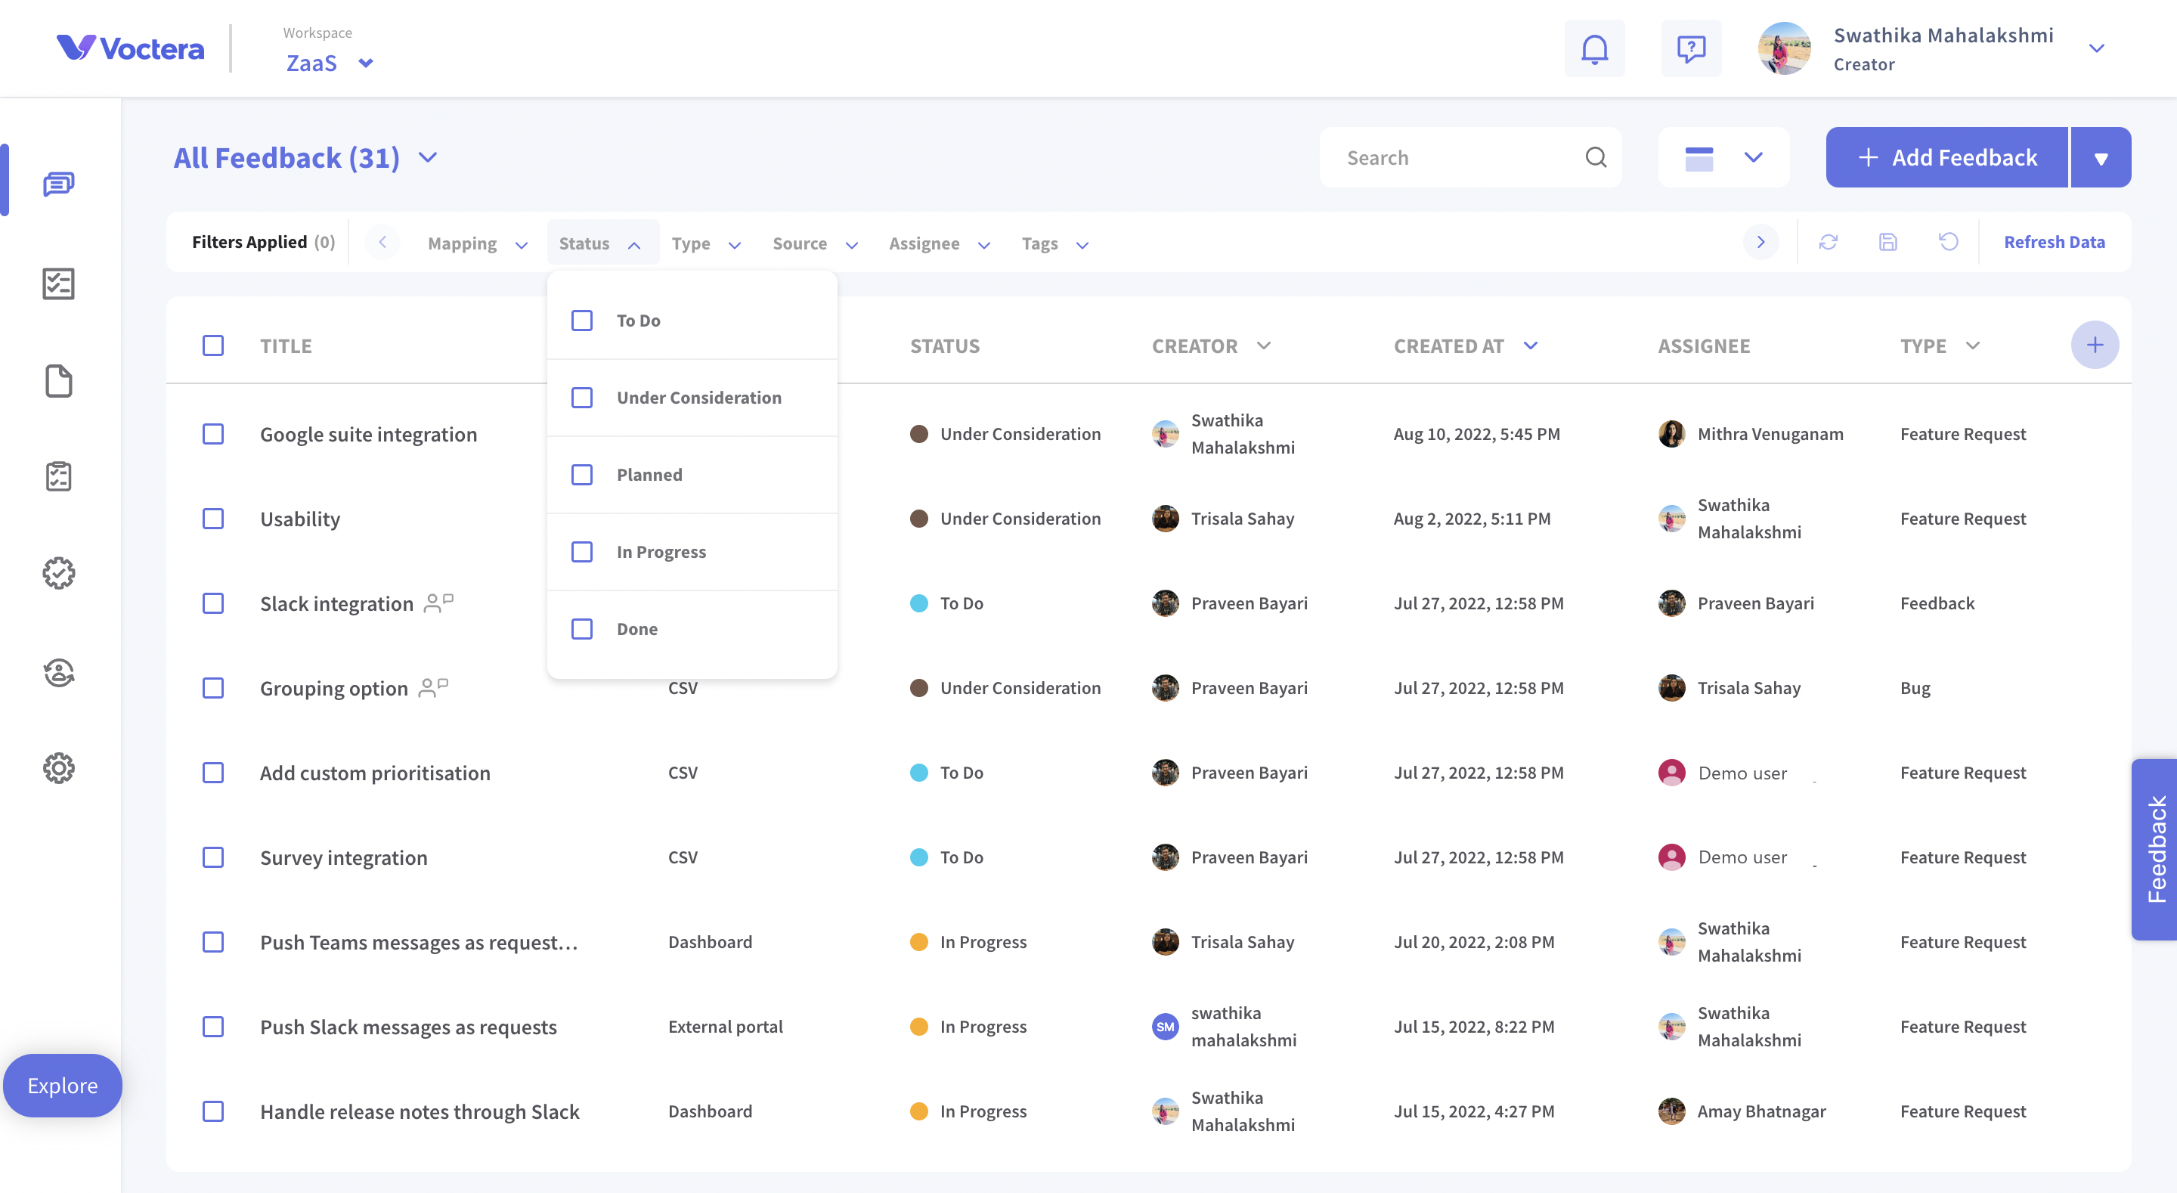This screenshot has height=1193, width=2177.
Task: Click Slack integration shared-users icon
Action: pos(438,603)
